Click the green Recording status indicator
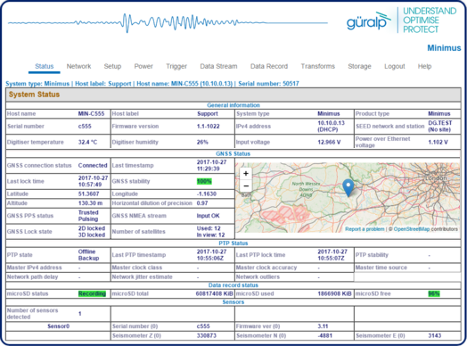 (x=92, y=293)
